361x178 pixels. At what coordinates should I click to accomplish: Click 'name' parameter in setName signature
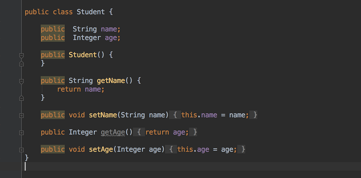coord(157,115)
